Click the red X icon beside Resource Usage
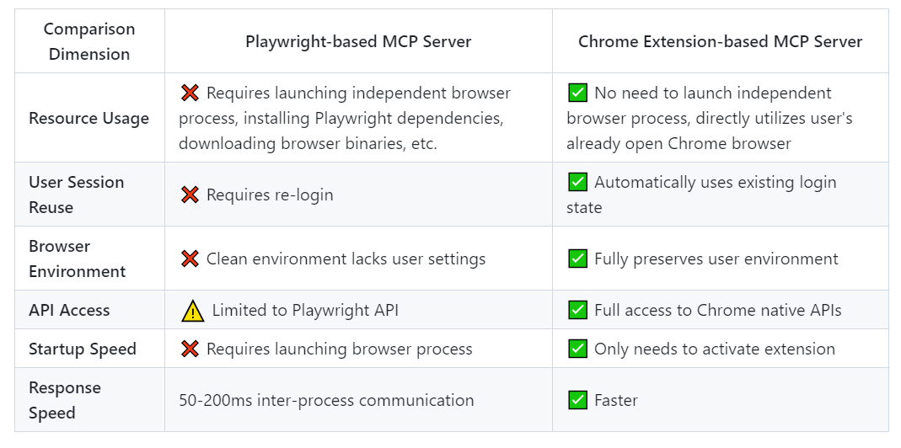 coord(190,93)
